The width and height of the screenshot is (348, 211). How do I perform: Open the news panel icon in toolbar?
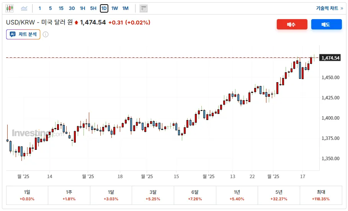[144, 8]
